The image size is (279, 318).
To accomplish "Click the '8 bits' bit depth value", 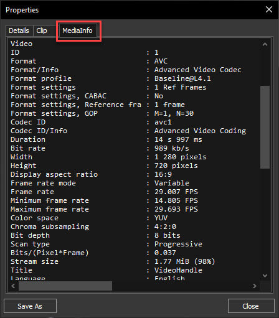I will click(168, 235).
